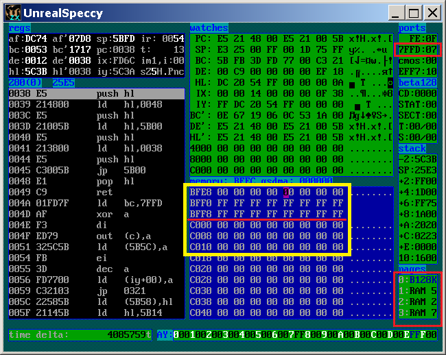
Task: Select disassembly line 0048 pop hl
Action: (97, 181)
